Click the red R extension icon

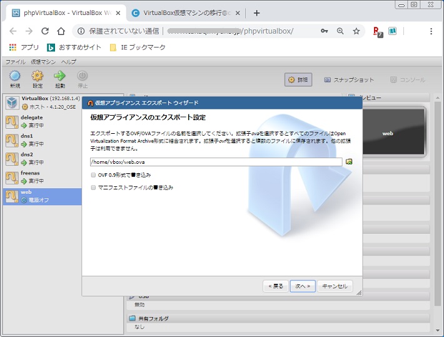(378, 32)
